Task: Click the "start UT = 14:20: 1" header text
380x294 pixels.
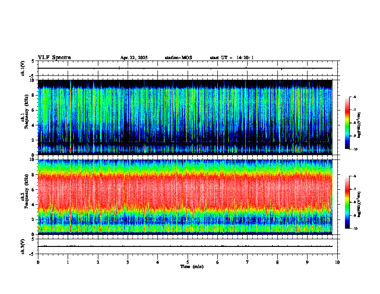Action: [x=232, y=58]
